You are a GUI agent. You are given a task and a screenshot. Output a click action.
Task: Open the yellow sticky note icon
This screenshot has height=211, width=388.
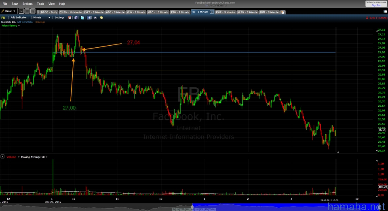tap(101, 17)
